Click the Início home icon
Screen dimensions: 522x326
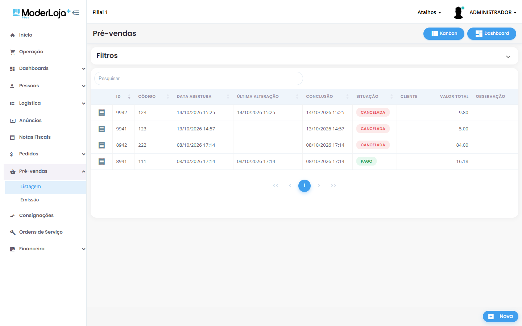13,35
